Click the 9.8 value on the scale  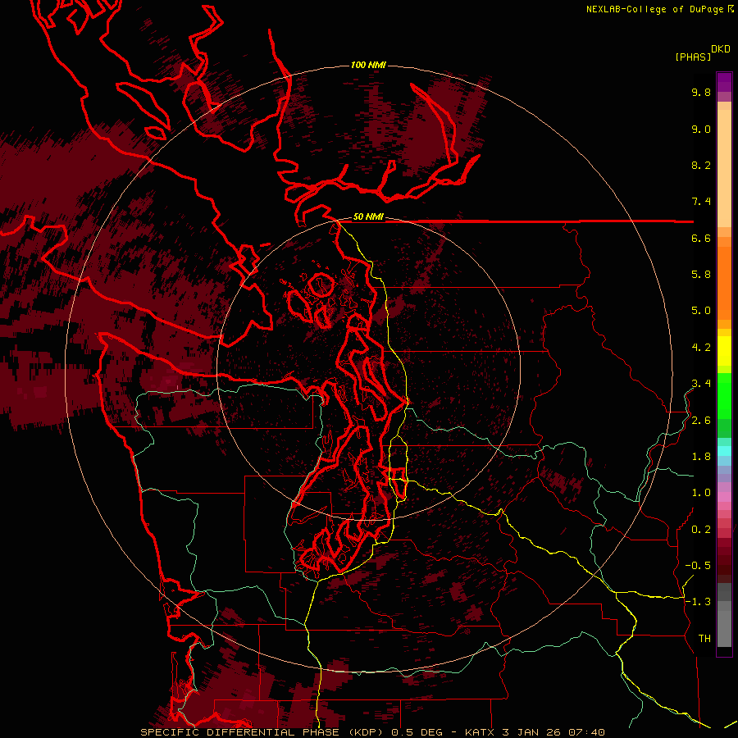(x=701, y=92)
